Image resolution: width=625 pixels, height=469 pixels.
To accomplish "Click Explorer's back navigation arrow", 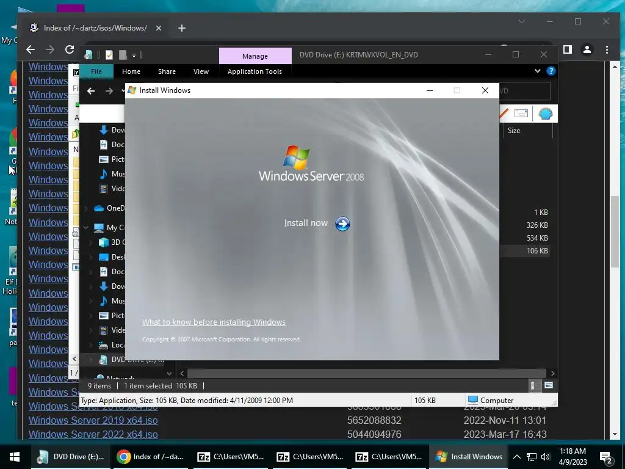I will tap(91, 91).
